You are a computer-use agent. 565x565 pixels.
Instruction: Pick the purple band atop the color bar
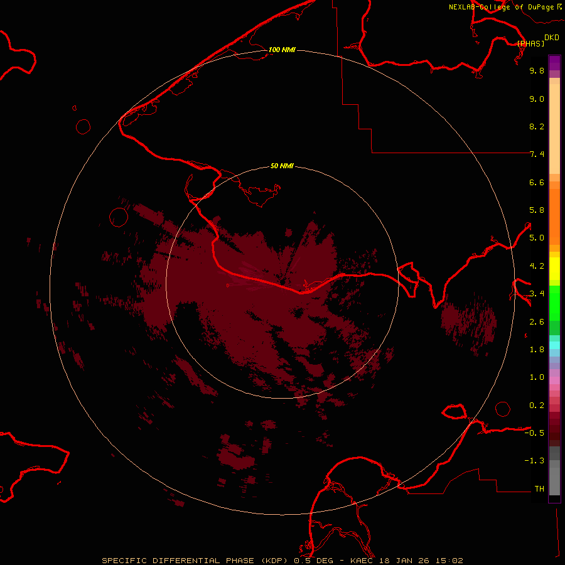[554, 63]
